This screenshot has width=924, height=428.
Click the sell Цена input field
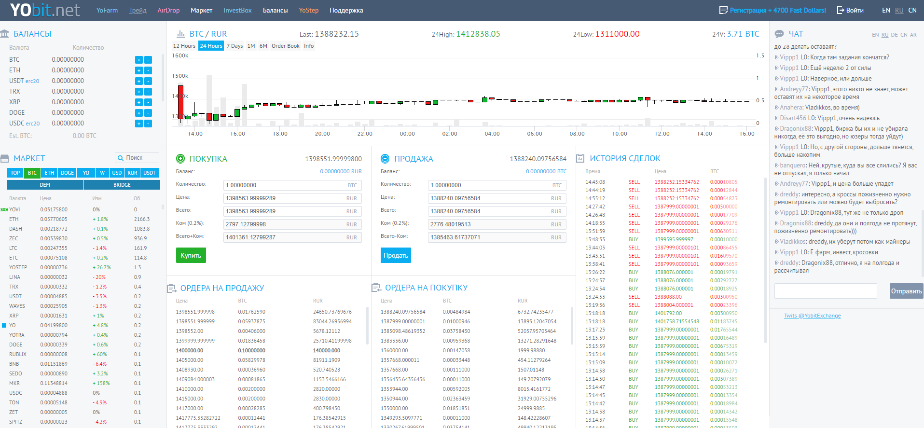coord(497,198)
